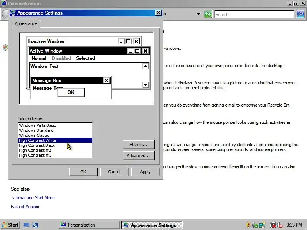The height and width of the screenshot is (230, 307).
Task: Open the Advanced... appearance options
Action: 139,156
